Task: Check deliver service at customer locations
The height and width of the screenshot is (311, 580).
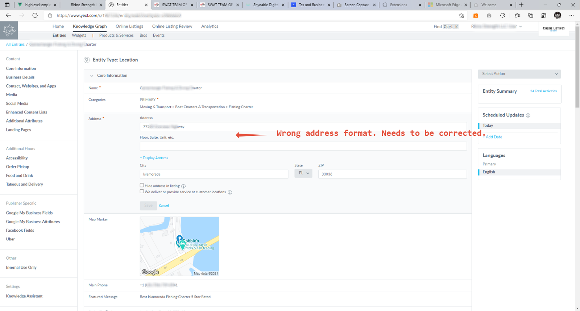Action: click(142, 192)
